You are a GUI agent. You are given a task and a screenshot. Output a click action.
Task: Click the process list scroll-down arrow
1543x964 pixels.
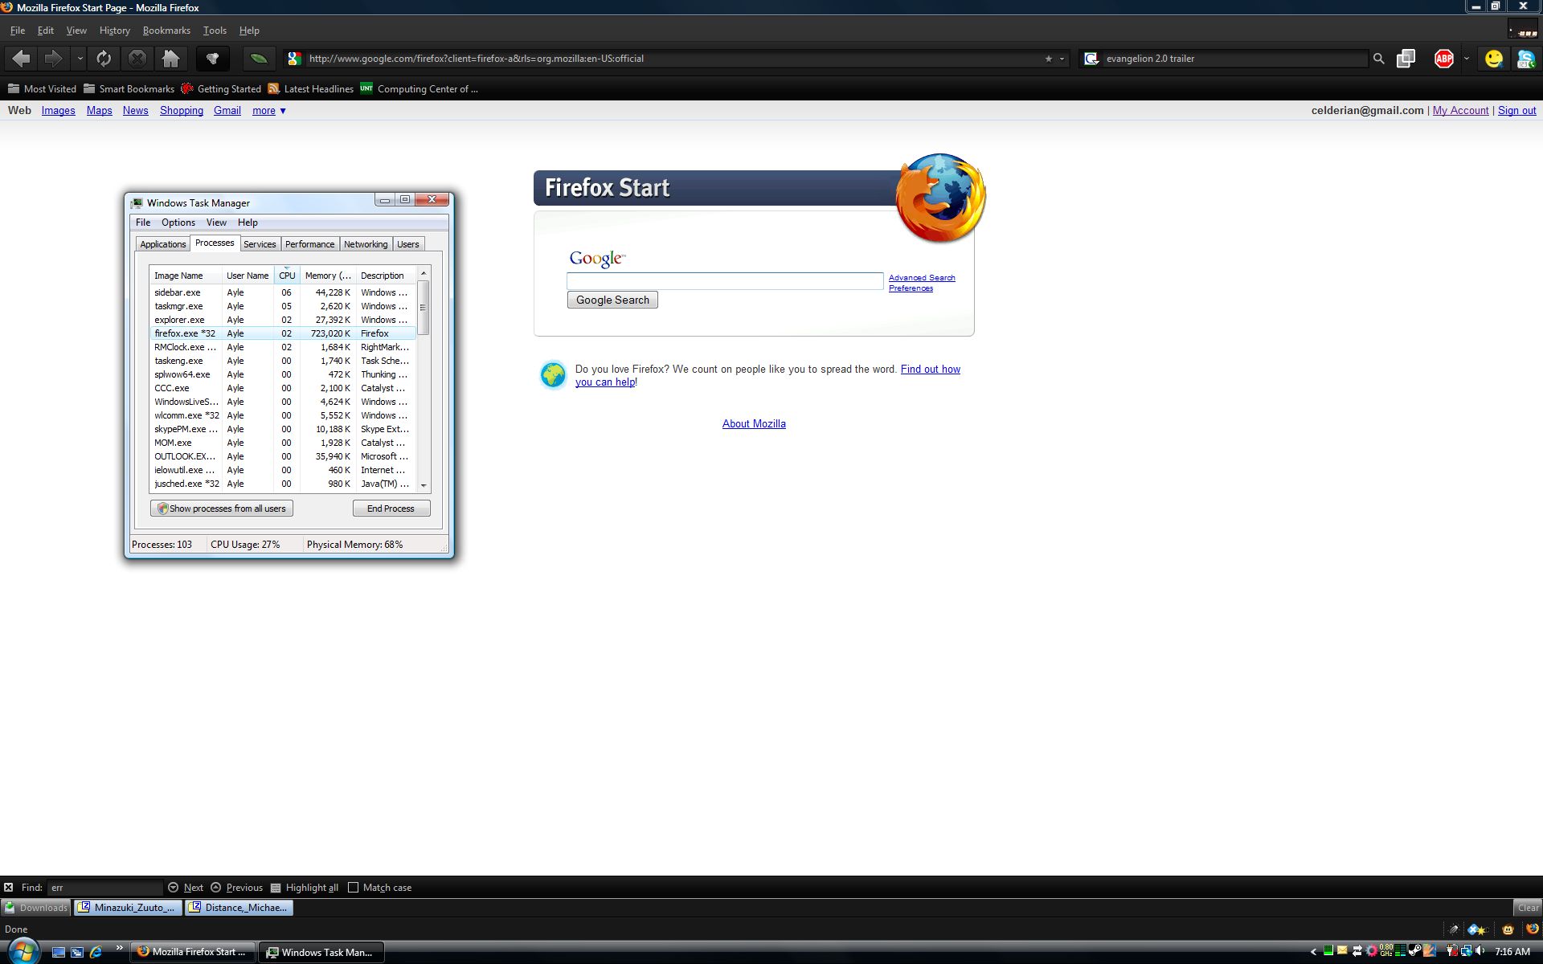coord(424,485)
